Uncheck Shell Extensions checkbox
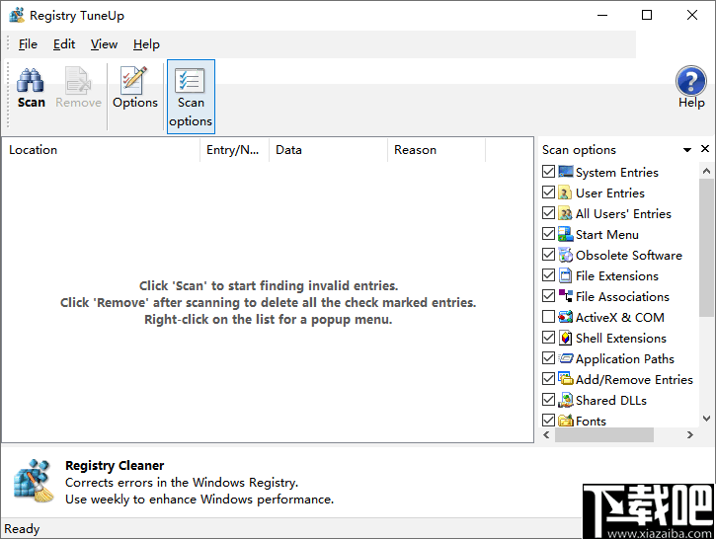The image size is (716, 539). click(548, 338)
